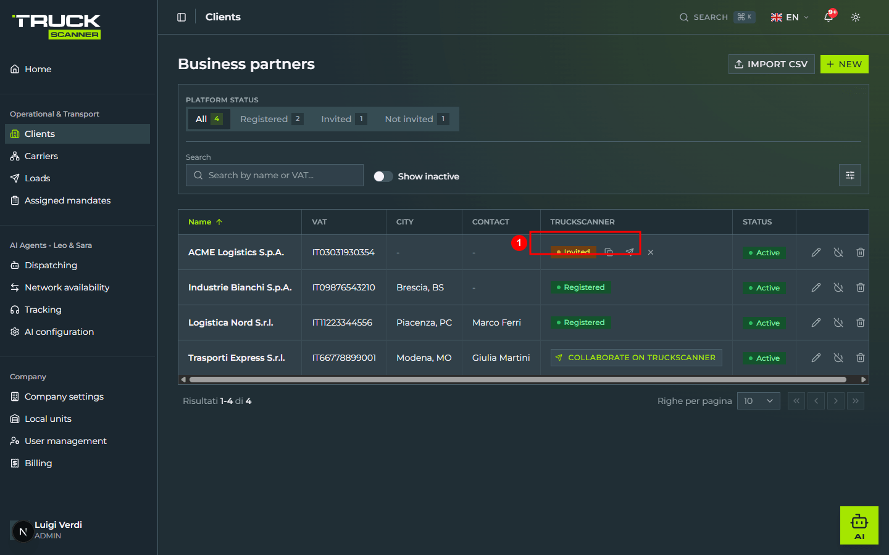Filter by Not invited status tab
889x555 pixels.
click(417, 119)
